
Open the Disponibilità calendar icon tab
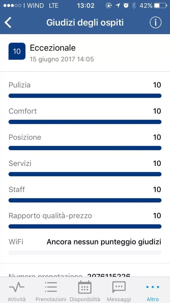click(85, 292)
